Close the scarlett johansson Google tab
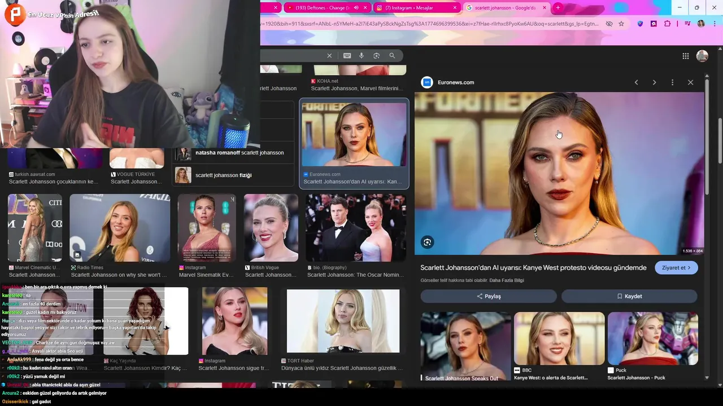 pos(545,8)
